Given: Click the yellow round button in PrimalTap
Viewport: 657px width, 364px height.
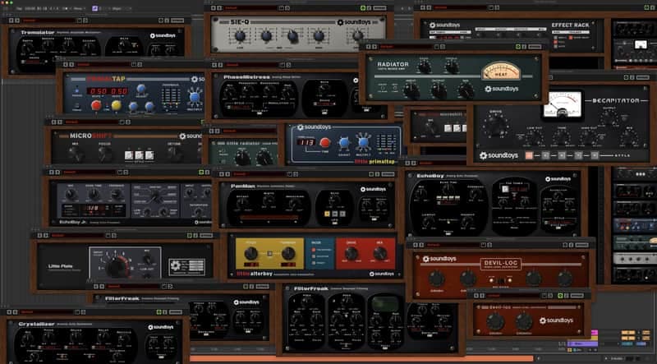Looking at the screenshot, I should [116, 105].
